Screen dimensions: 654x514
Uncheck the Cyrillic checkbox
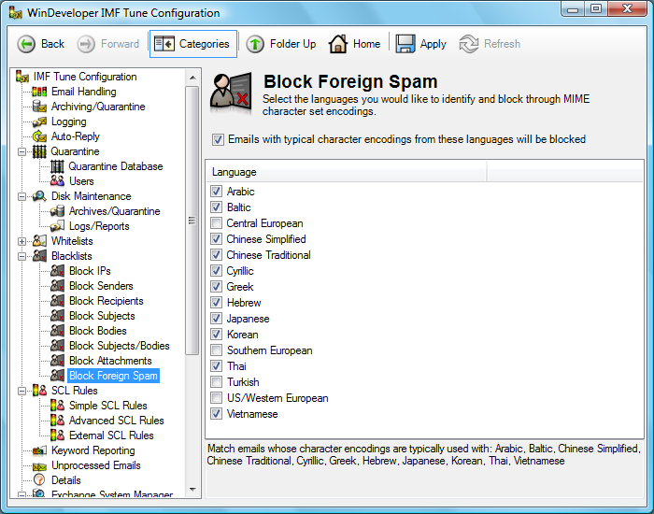pyautogui.click(x=216, y=271)
